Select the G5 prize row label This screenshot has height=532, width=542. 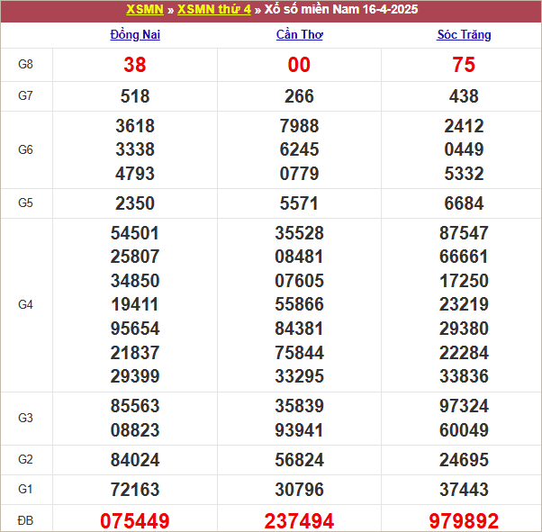pos(25,203)
